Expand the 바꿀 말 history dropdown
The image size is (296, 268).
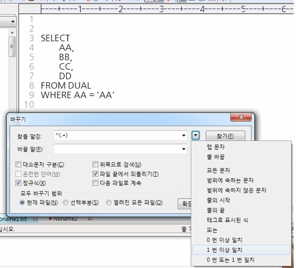[184, 149]
